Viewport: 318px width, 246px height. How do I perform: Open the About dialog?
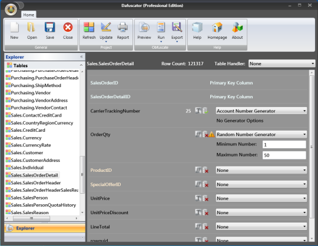tap(237, 27)
